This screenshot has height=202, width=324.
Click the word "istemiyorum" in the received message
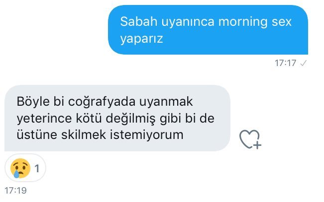coord(146,135)
